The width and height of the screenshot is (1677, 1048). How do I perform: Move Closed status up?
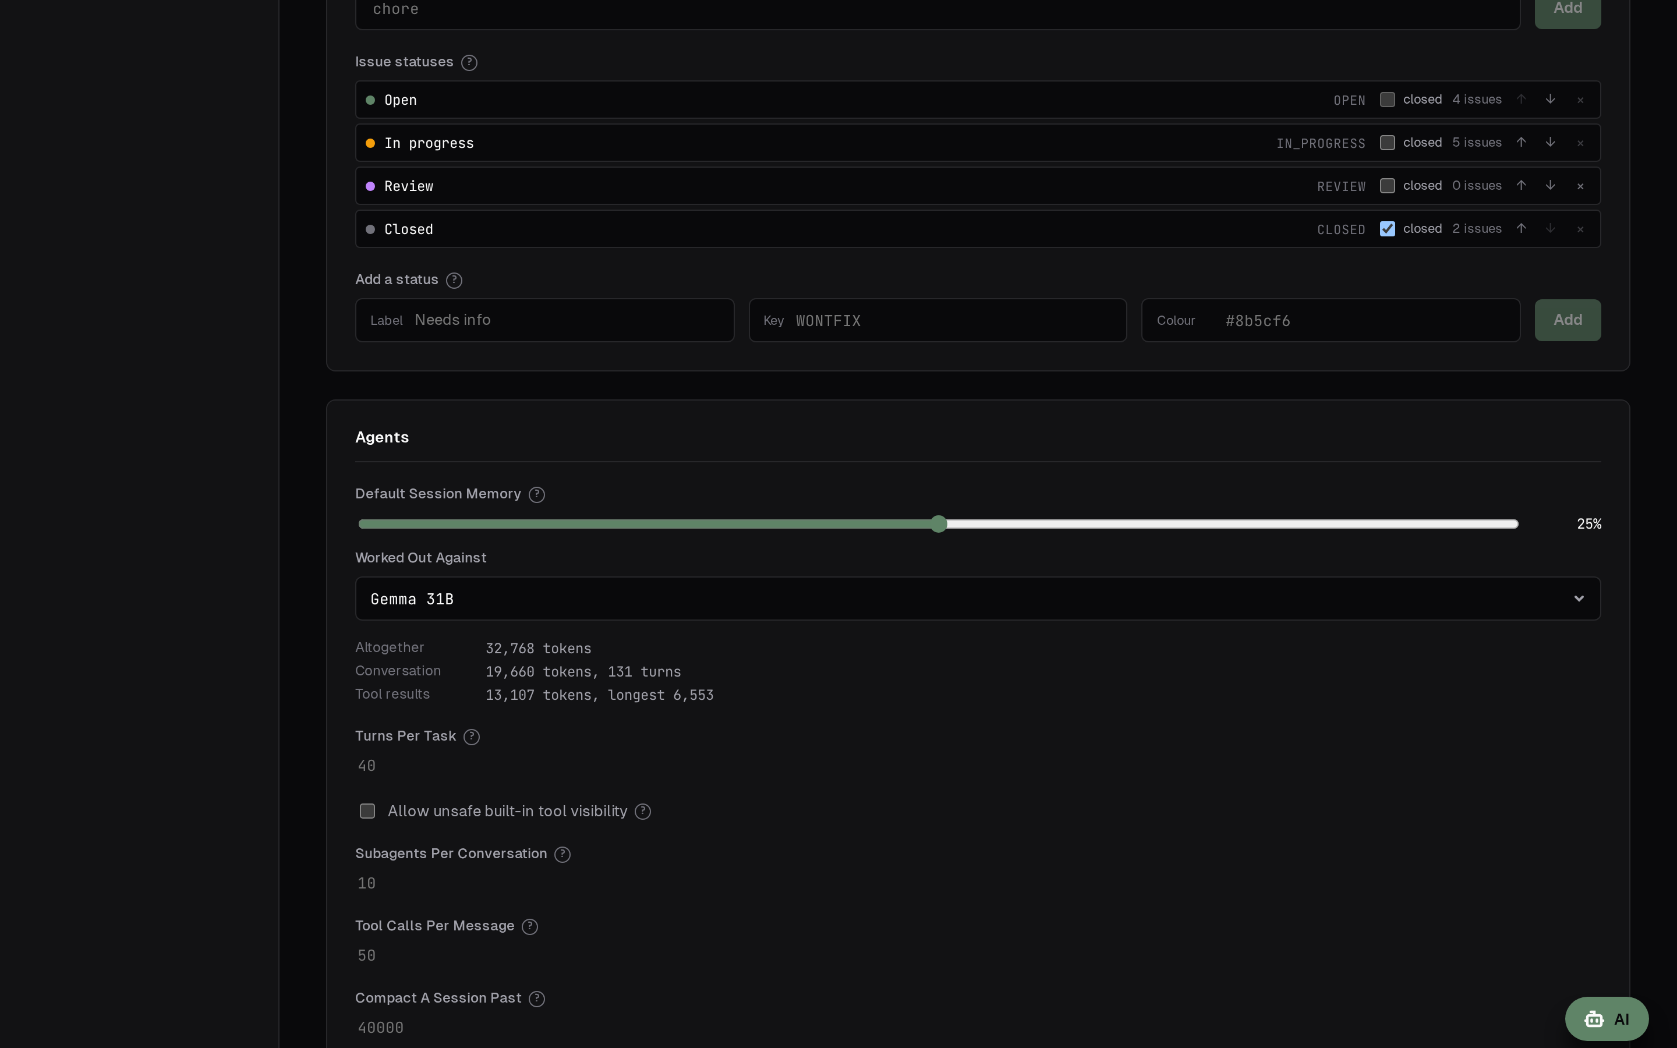[1521, 228]
